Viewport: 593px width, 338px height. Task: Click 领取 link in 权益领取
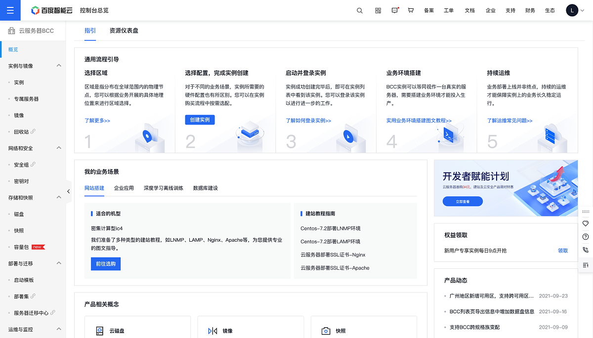coord(563,251)
